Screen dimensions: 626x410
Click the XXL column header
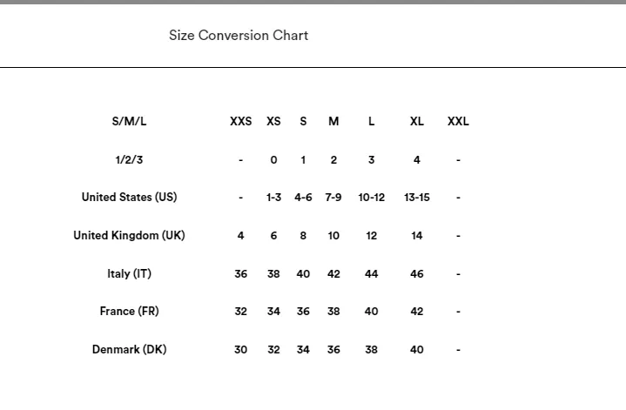click(458, 121)
